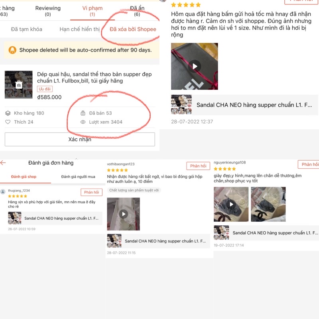Image resolution: width=319 pixels, height=319 pixels.
Task: Click the heart icon beside Thích 24
Action: [8, 122]
